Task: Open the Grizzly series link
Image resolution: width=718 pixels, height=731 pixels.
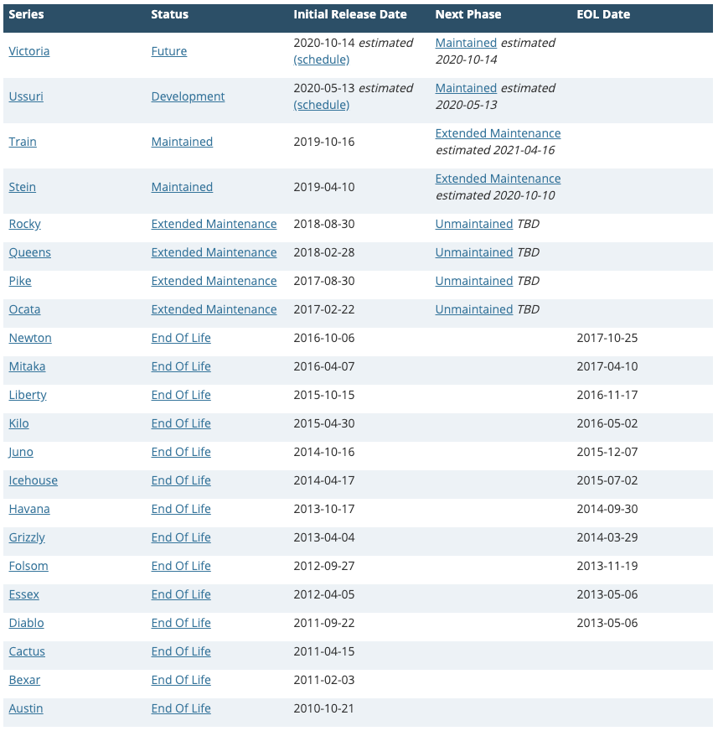Action: tap(27, 537)
